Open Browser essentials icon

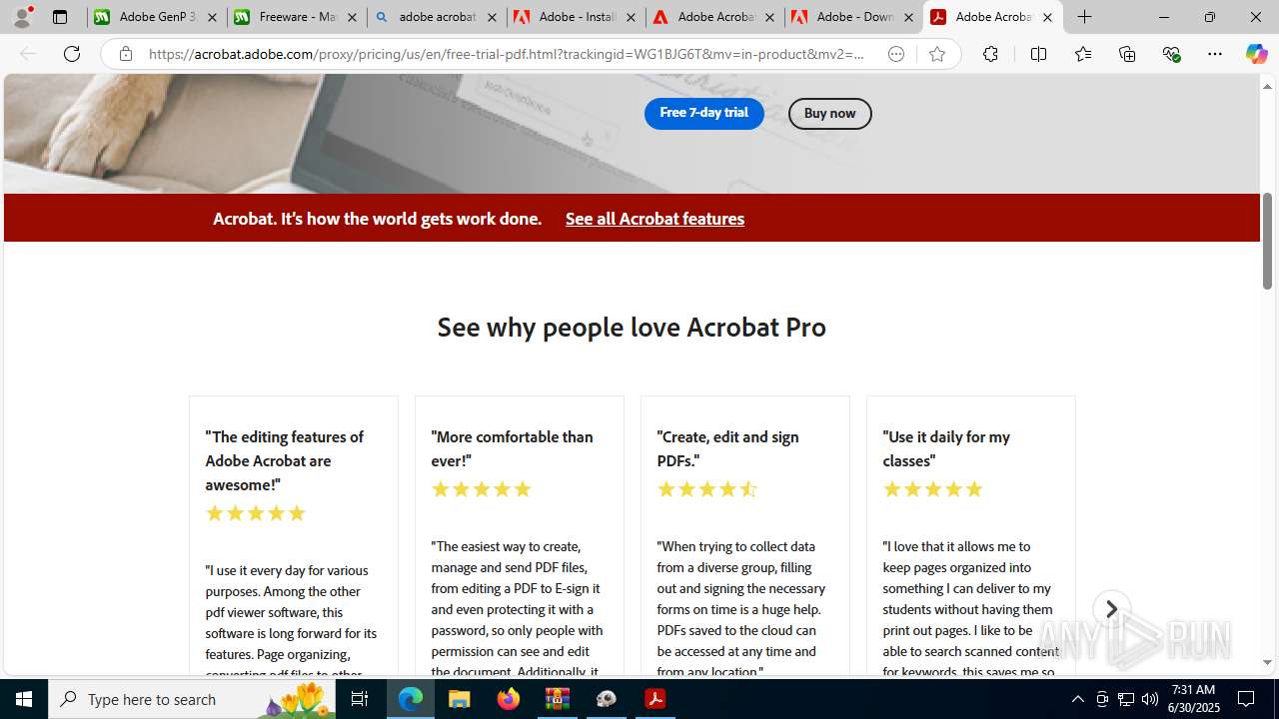[1171, 54]
